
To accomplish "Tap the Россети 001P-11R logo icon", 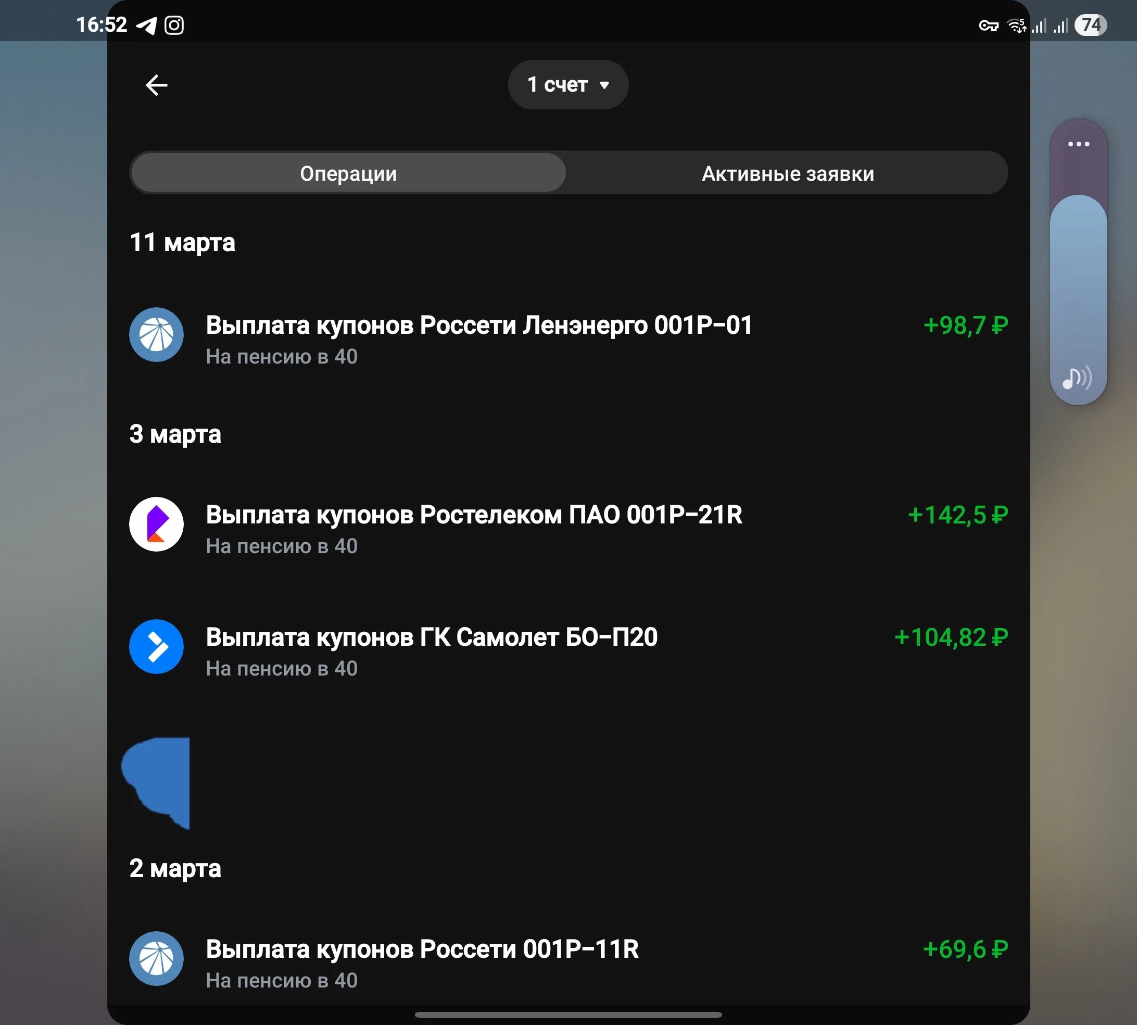I will [x=157, y=958].
